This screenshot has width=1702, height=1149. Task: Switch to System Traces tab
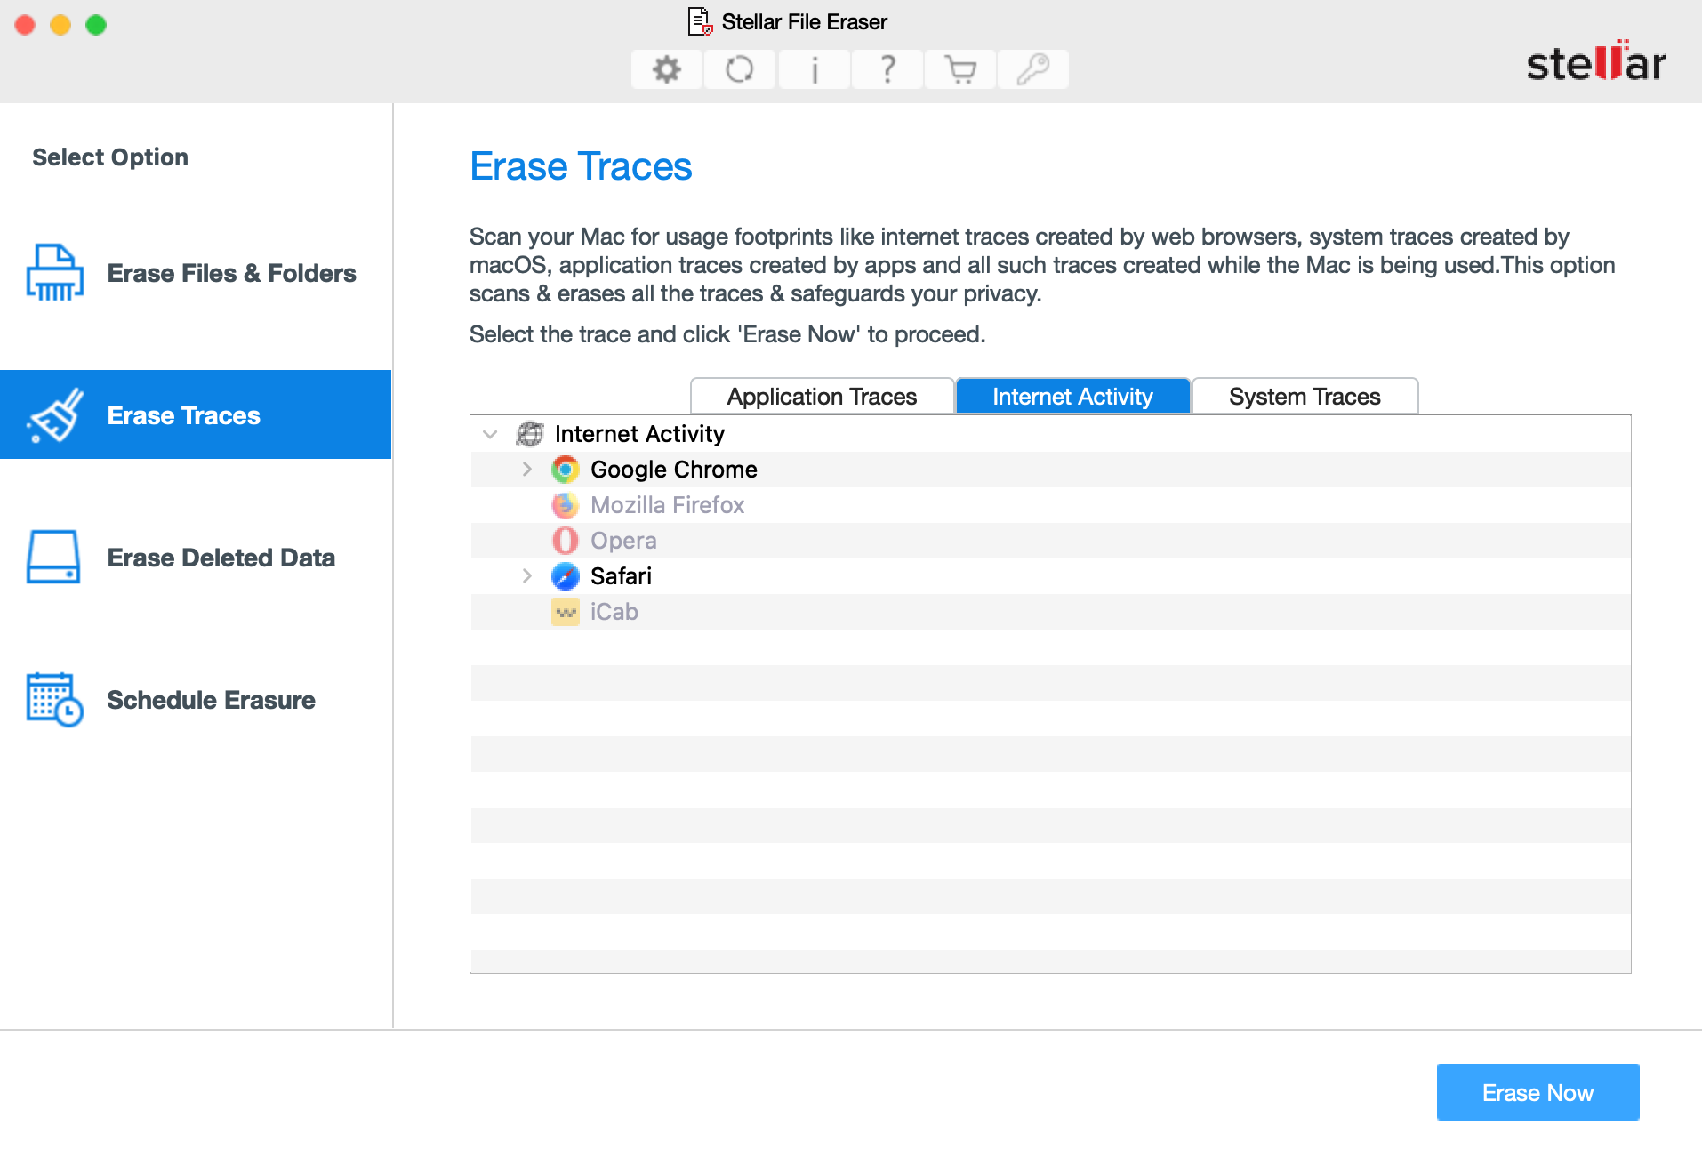coord(1305,397)
